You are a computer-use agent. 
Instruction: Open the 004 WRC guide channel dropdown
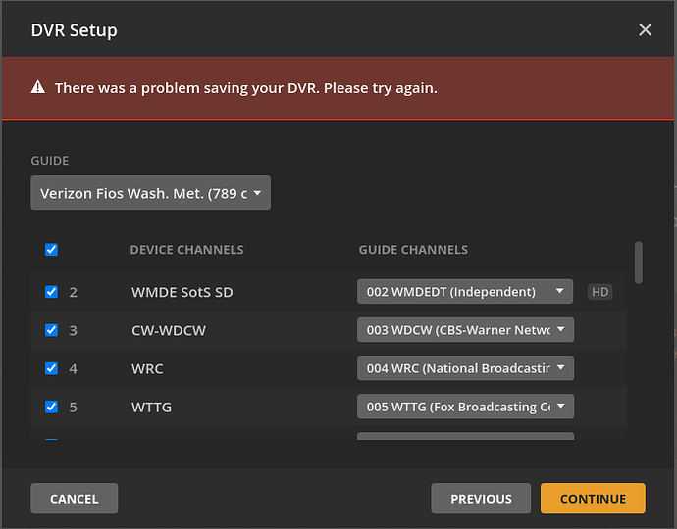tap(465, 368)
